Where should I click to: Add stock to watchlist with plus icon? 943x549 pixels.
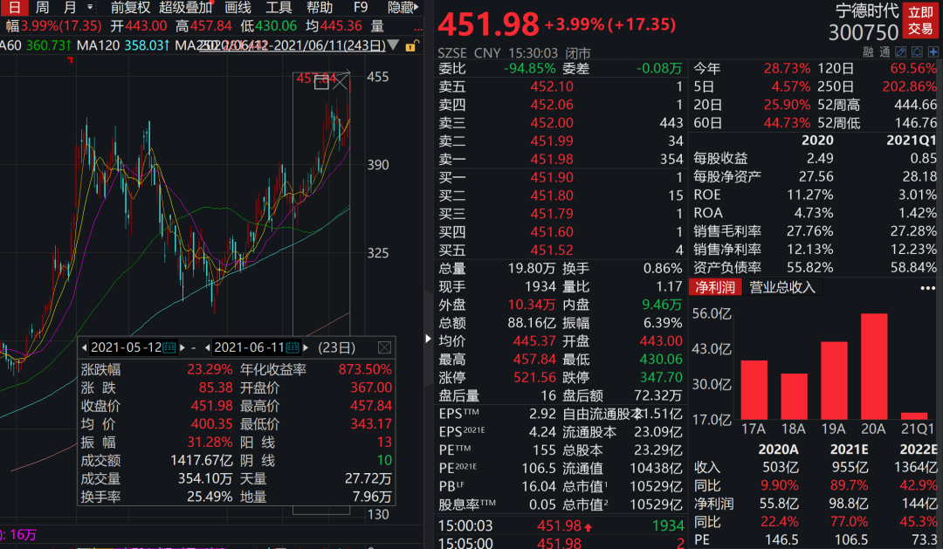[933, 52]
